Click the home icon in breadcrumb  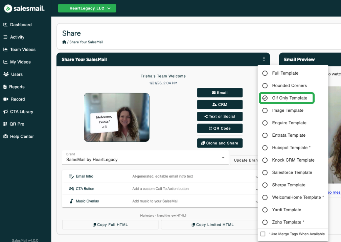point(64,42)
